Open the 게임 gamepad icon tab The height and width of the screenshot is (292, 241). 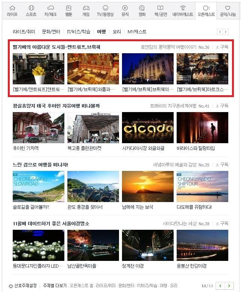[x=86, y=11]
